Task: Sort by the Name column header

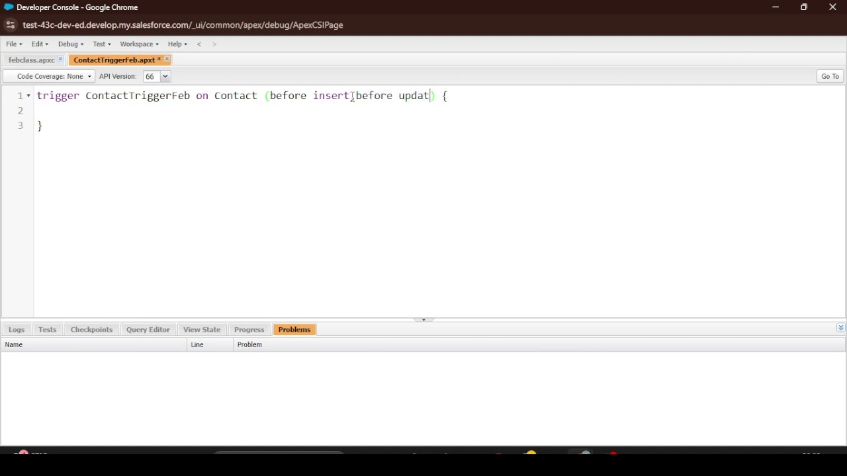Action: point(94,345)
